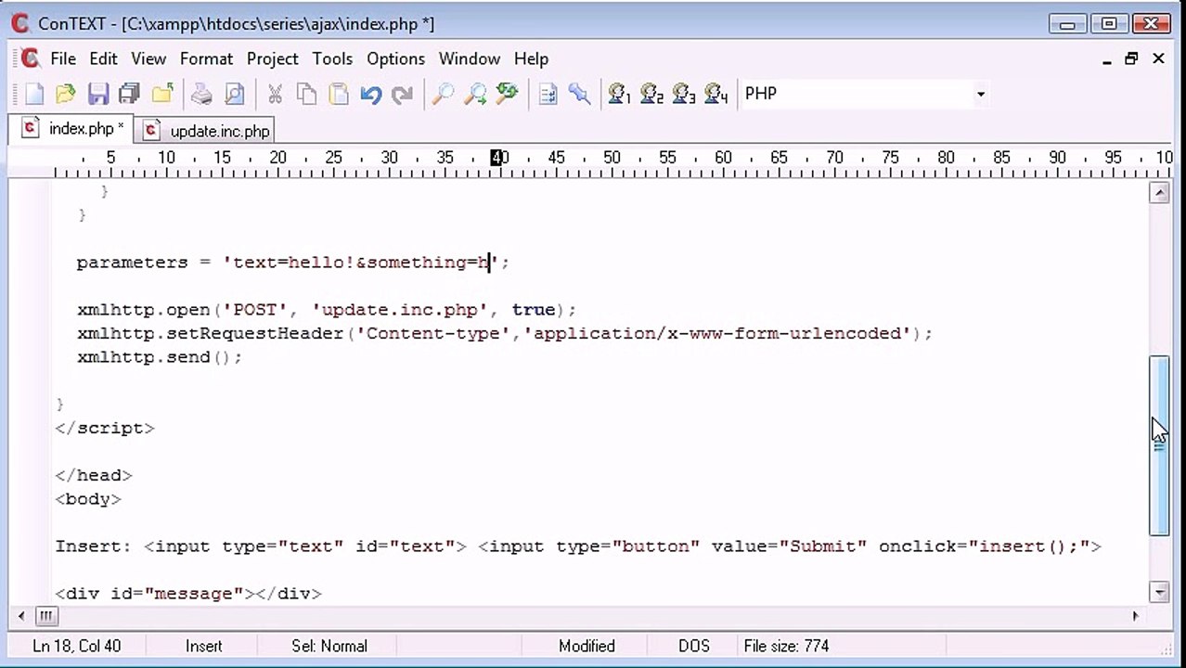The height and width of the screenshot is (668, 1186).
Task: Run user command 3
Action: tap(684, 94)
